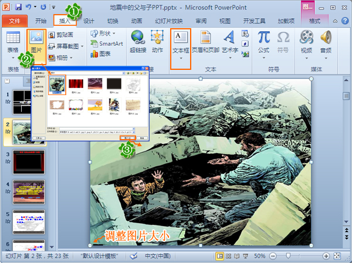The image size is (352, 263).
Task: Switch to the 切换 (Transitions) tab
Action: (113, 21)
